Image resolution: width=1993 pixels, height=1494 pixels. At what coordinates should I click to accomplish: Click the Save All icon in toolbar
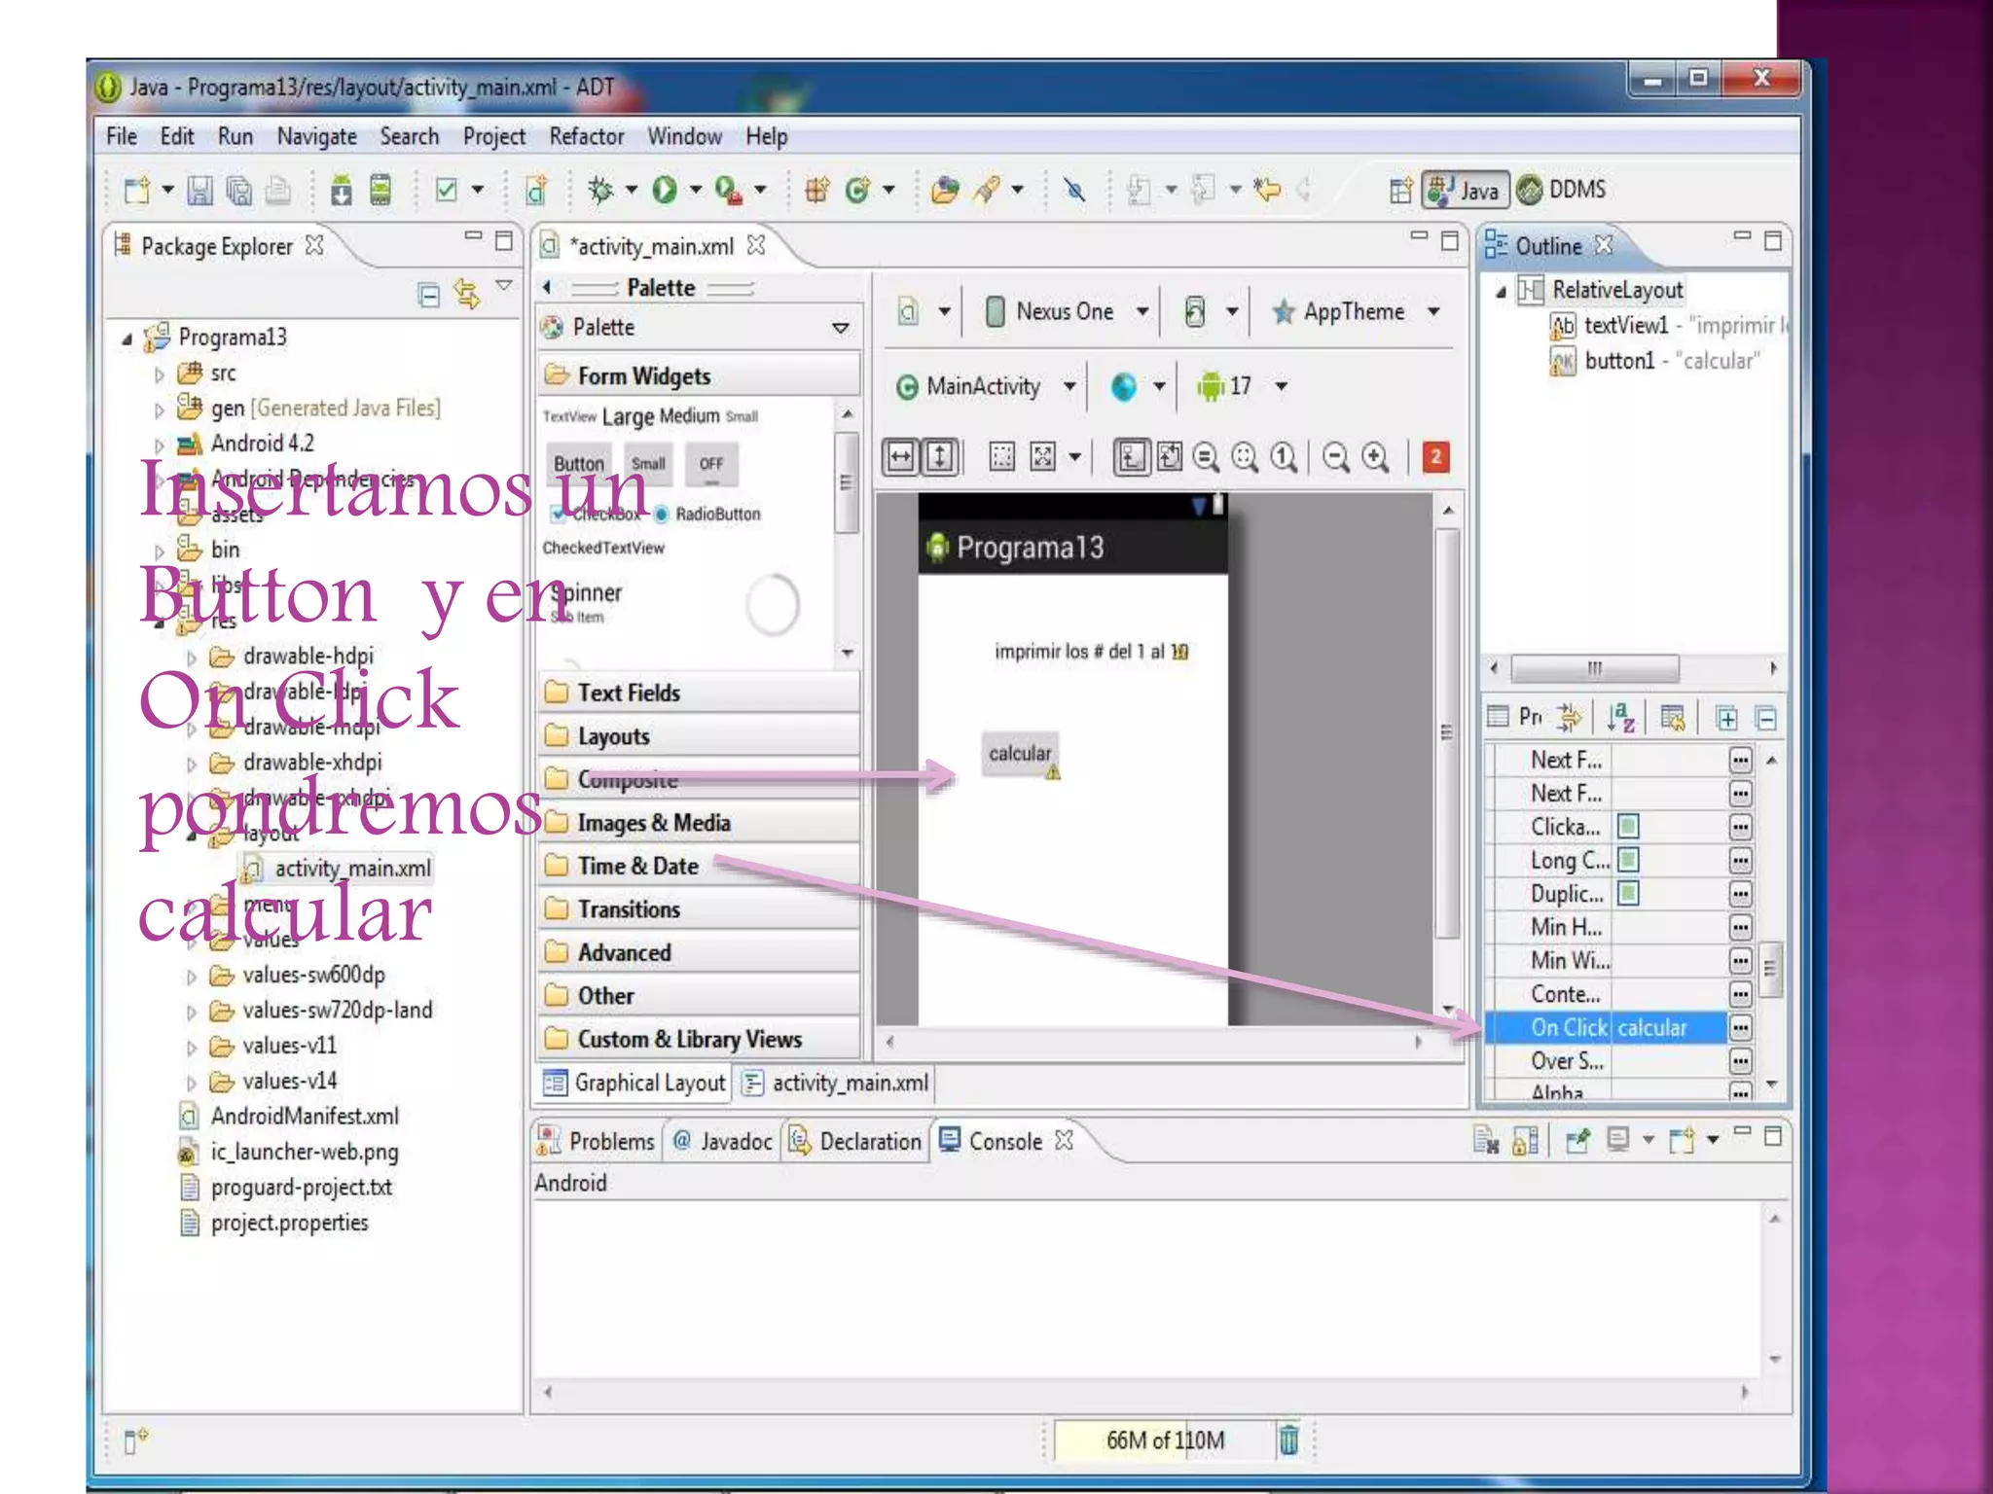238,191
